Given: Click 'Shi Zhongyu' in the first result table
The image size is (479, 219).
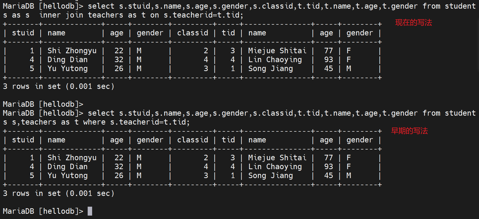Looking at the screenshot, I should pos(72,51).
